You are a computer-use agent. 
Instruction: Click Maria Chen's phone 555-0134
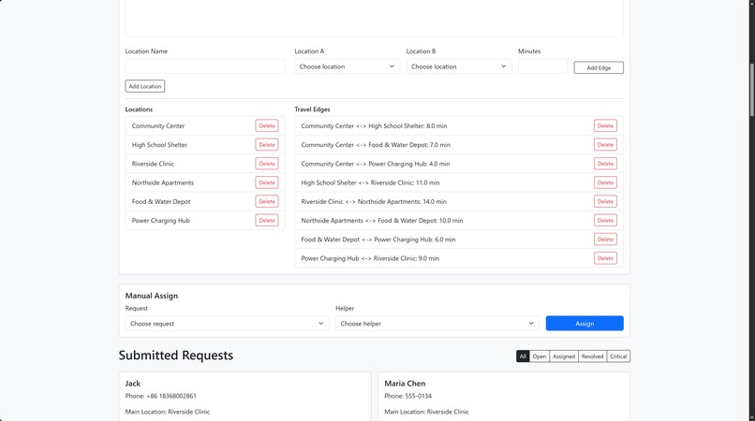pyautogui.click(x=419, y=396)
